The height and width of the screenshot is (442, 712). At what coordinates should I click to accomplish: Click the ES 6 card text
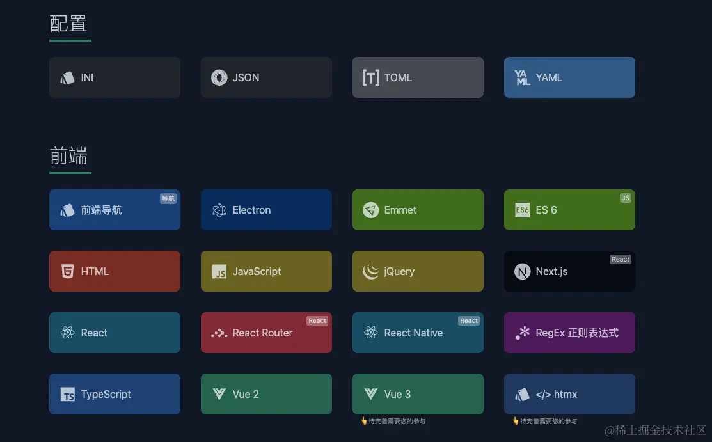point(546,210)
